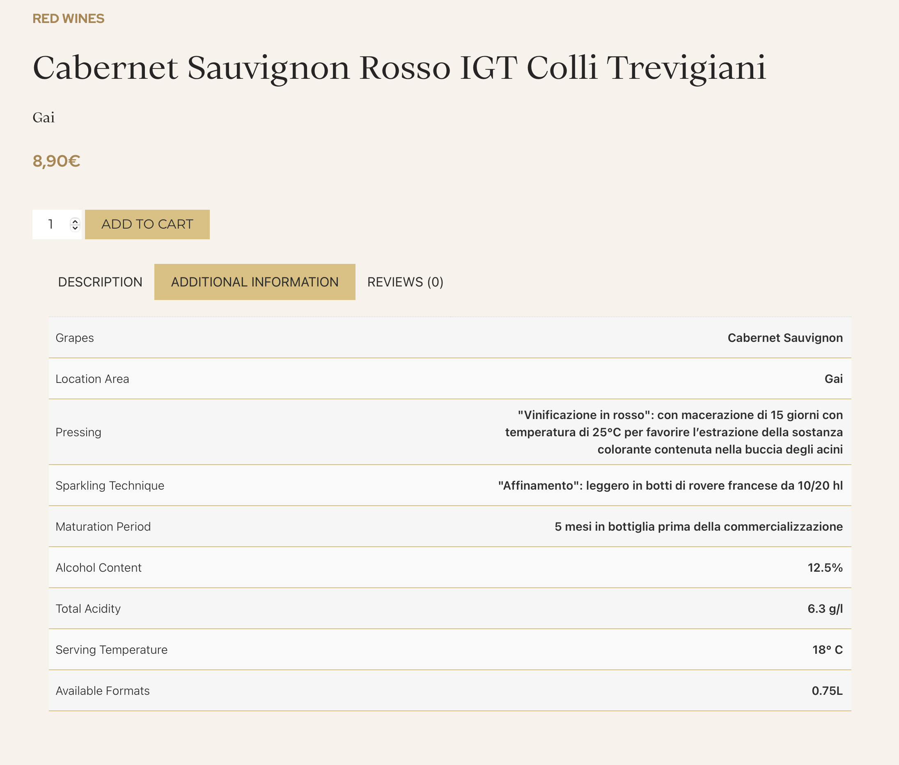899x765 pixels.
Task: Select the 12.5% alcohol content value
Action: tap(825, 568)
